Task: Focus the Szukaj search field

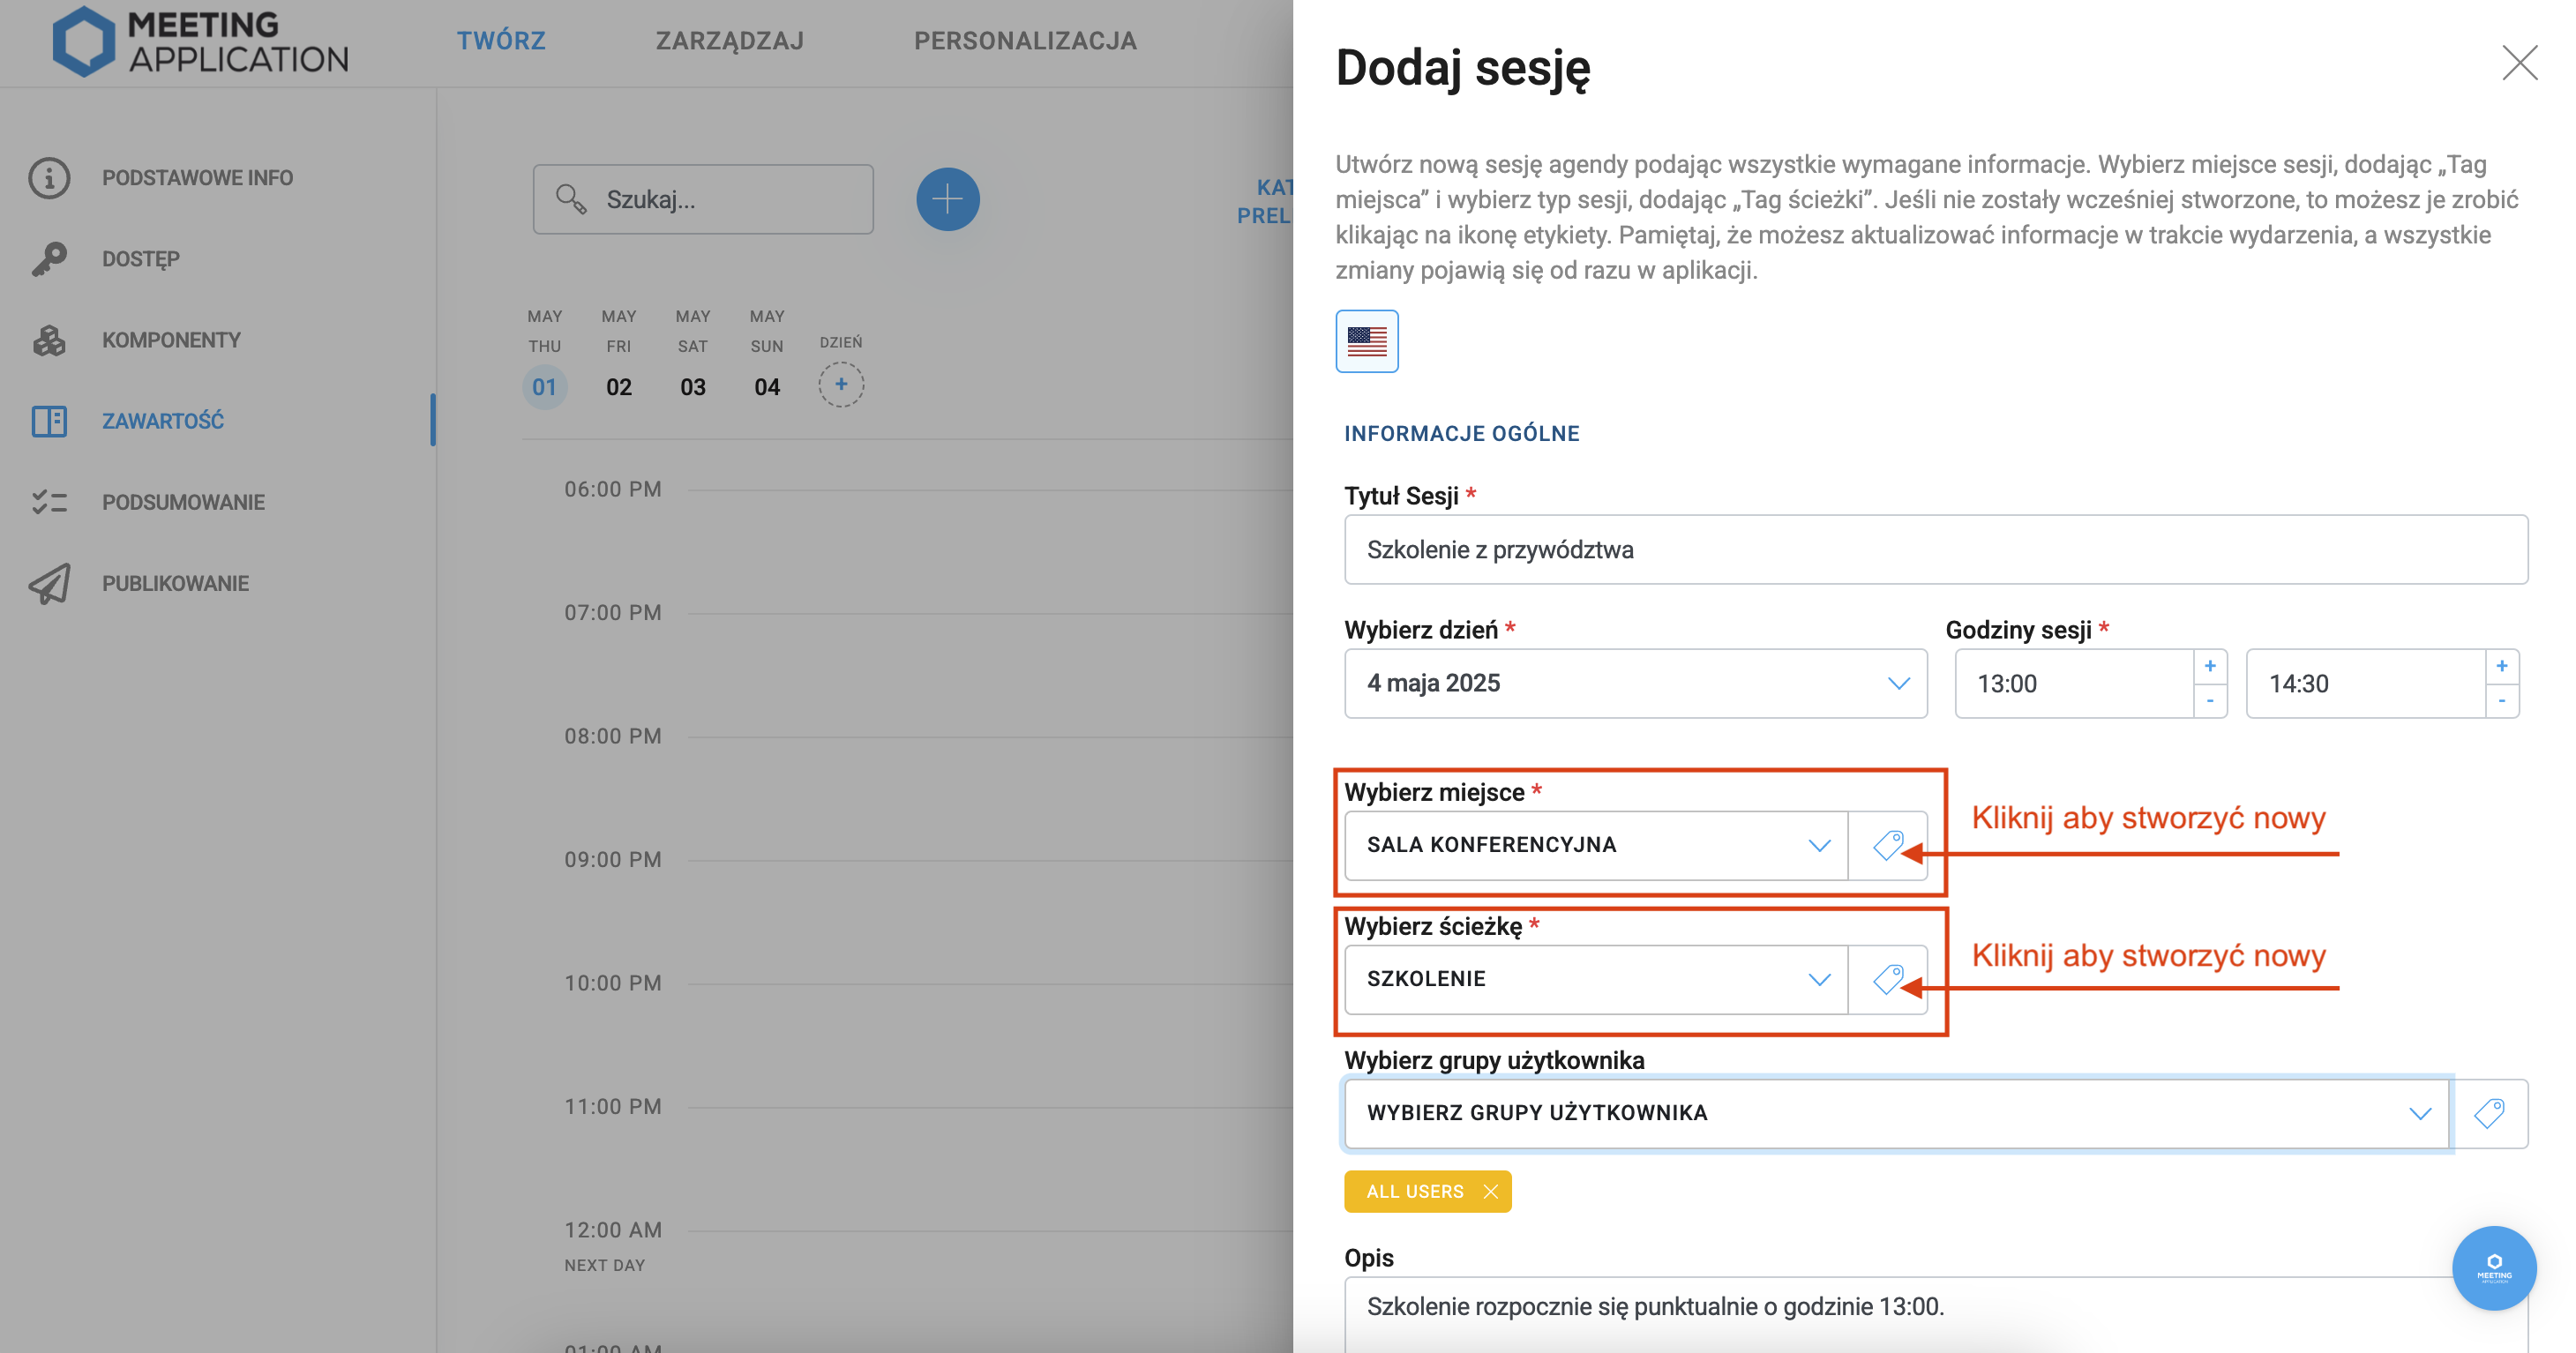Action: pos(703,199)
